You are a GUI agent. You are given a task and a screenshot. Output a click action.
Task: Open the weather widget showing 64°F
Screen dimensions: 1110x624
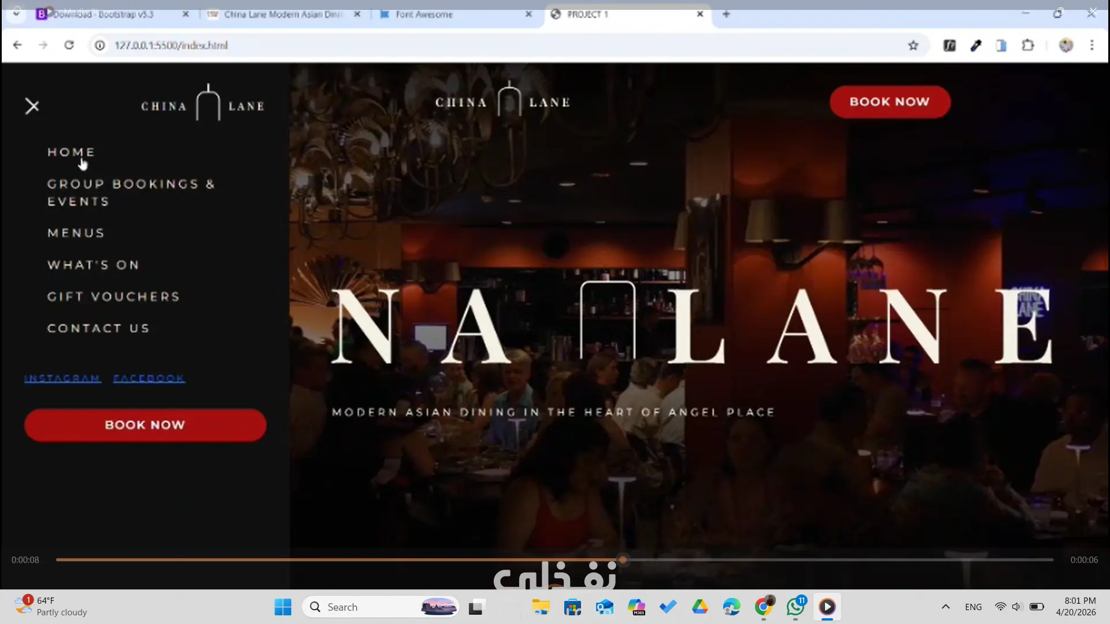coord(51,607)
